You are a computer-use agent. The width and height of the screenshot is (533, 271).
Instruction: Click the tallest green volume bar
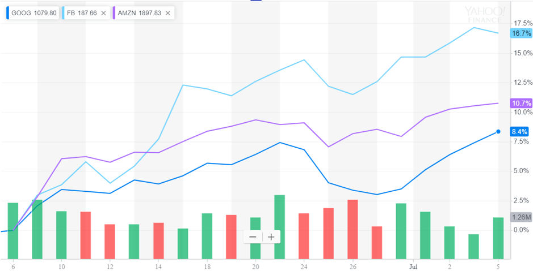pos(279,226)
